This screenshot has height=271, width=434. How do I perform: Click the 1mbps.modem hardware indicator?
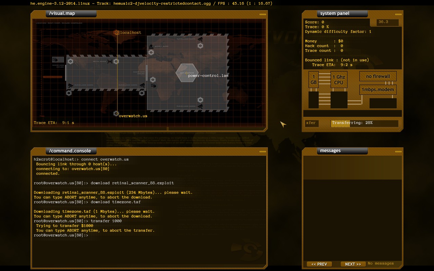378,89
